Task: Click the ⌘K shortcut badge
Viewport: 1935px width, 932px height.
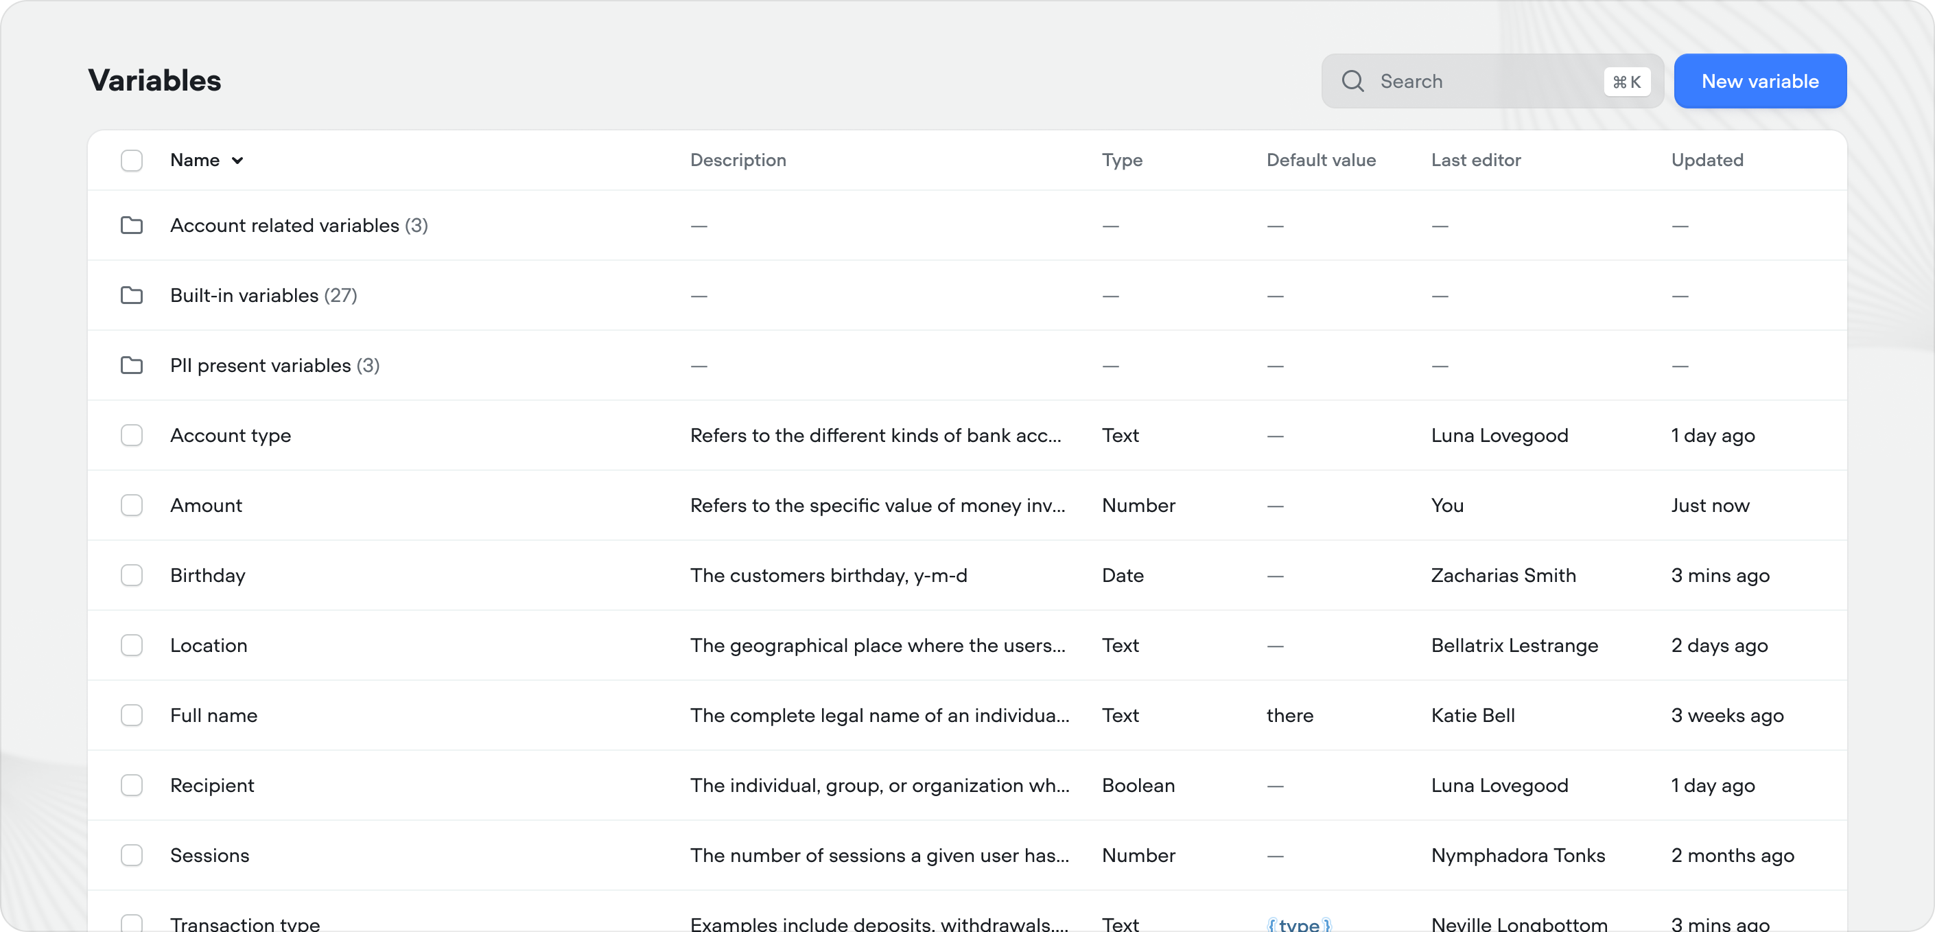Action: (1626, 81)
